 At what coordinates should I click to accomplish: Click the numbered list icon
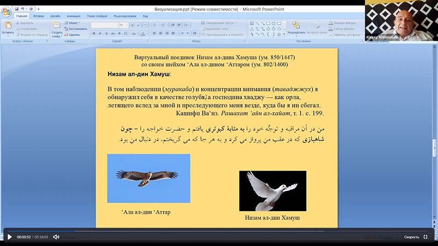pos(164,25)
